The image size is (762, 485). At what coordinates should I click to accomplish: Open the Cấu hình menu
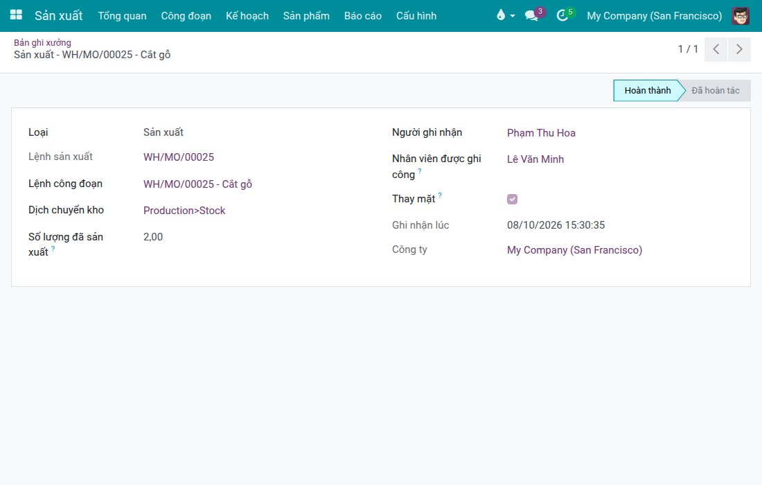[416, 15]
